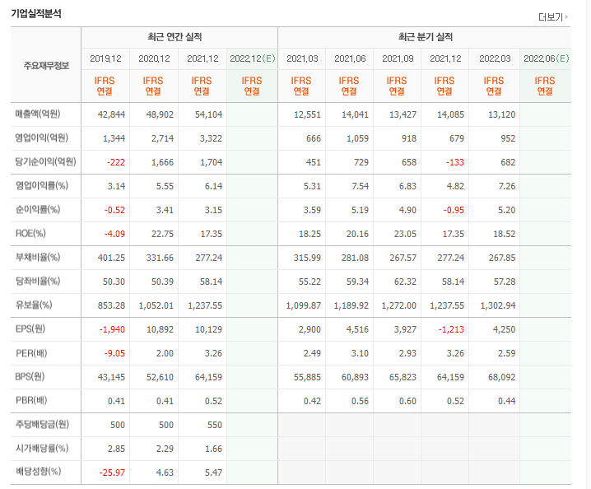Click the 62.32 quick ratio value
Image resolution: width=591 pixels, height=489 pixels.
[405, 282]
